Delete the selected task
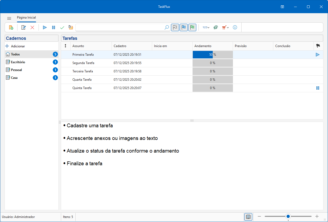This screenshot has width=328, height=222. point(32,27)
